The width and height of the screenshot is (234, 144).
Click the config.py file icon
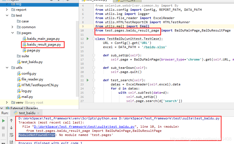pos(19,74)
